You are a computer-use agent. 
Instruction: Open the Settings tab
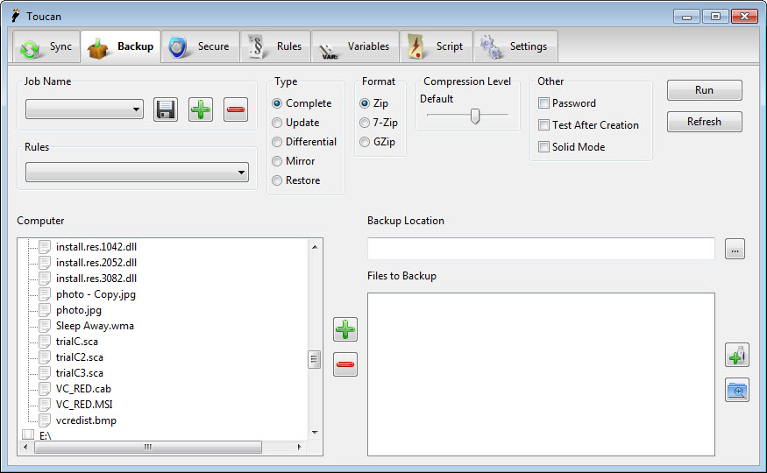[515, 46]
